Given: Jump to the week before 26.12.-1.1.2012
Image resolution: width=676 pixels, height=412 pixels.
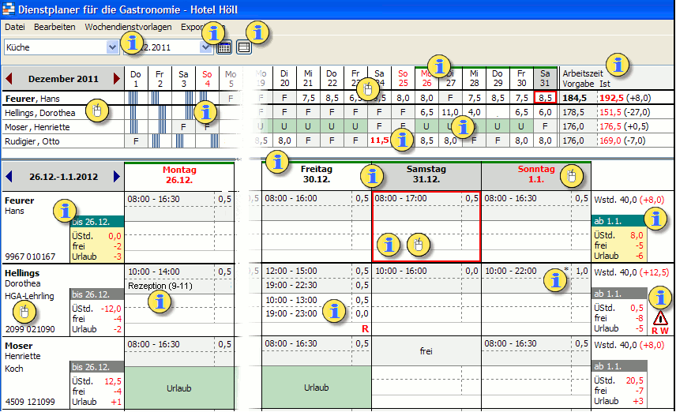Looking at the screenshot, I should point(9,177).
